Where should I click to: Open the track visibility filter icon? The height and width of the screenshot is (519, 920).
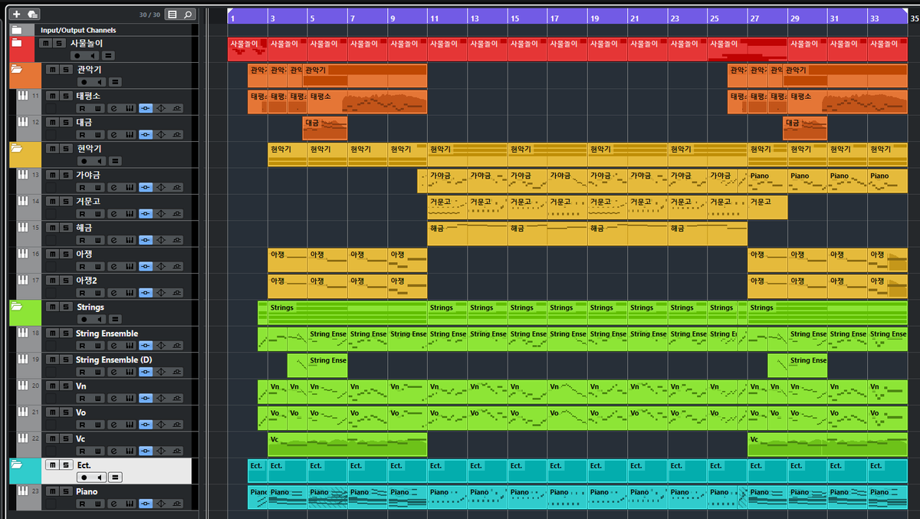point(172,14)
